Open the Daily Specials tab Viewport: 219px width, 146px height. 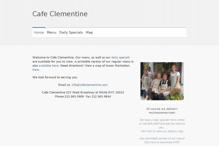(x=71, y=32)
